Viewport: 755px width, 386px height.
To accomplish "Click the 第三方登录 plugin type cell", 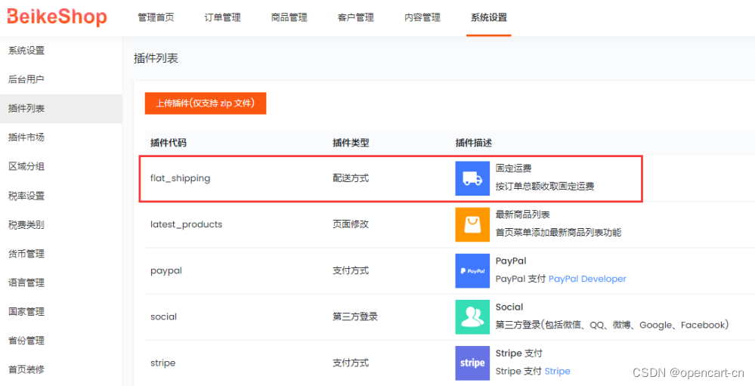I will [x=355, y=317].
